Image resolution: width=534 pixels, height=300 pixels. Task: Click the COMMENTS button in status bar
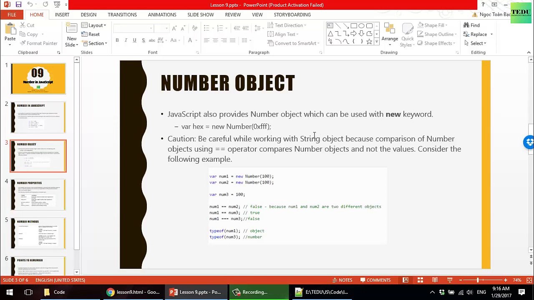(375, 280)
